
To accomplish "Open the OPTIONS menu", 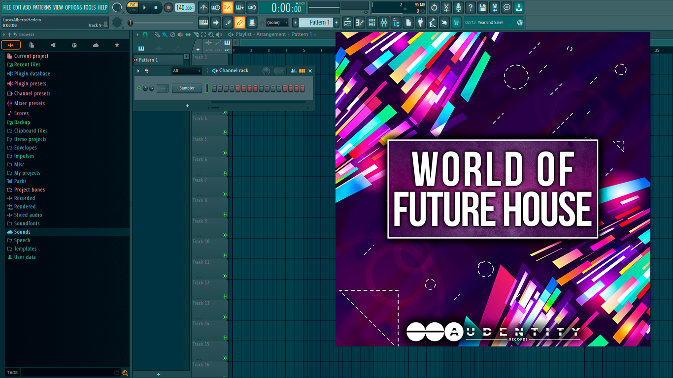I will click(x=73, y=7).
